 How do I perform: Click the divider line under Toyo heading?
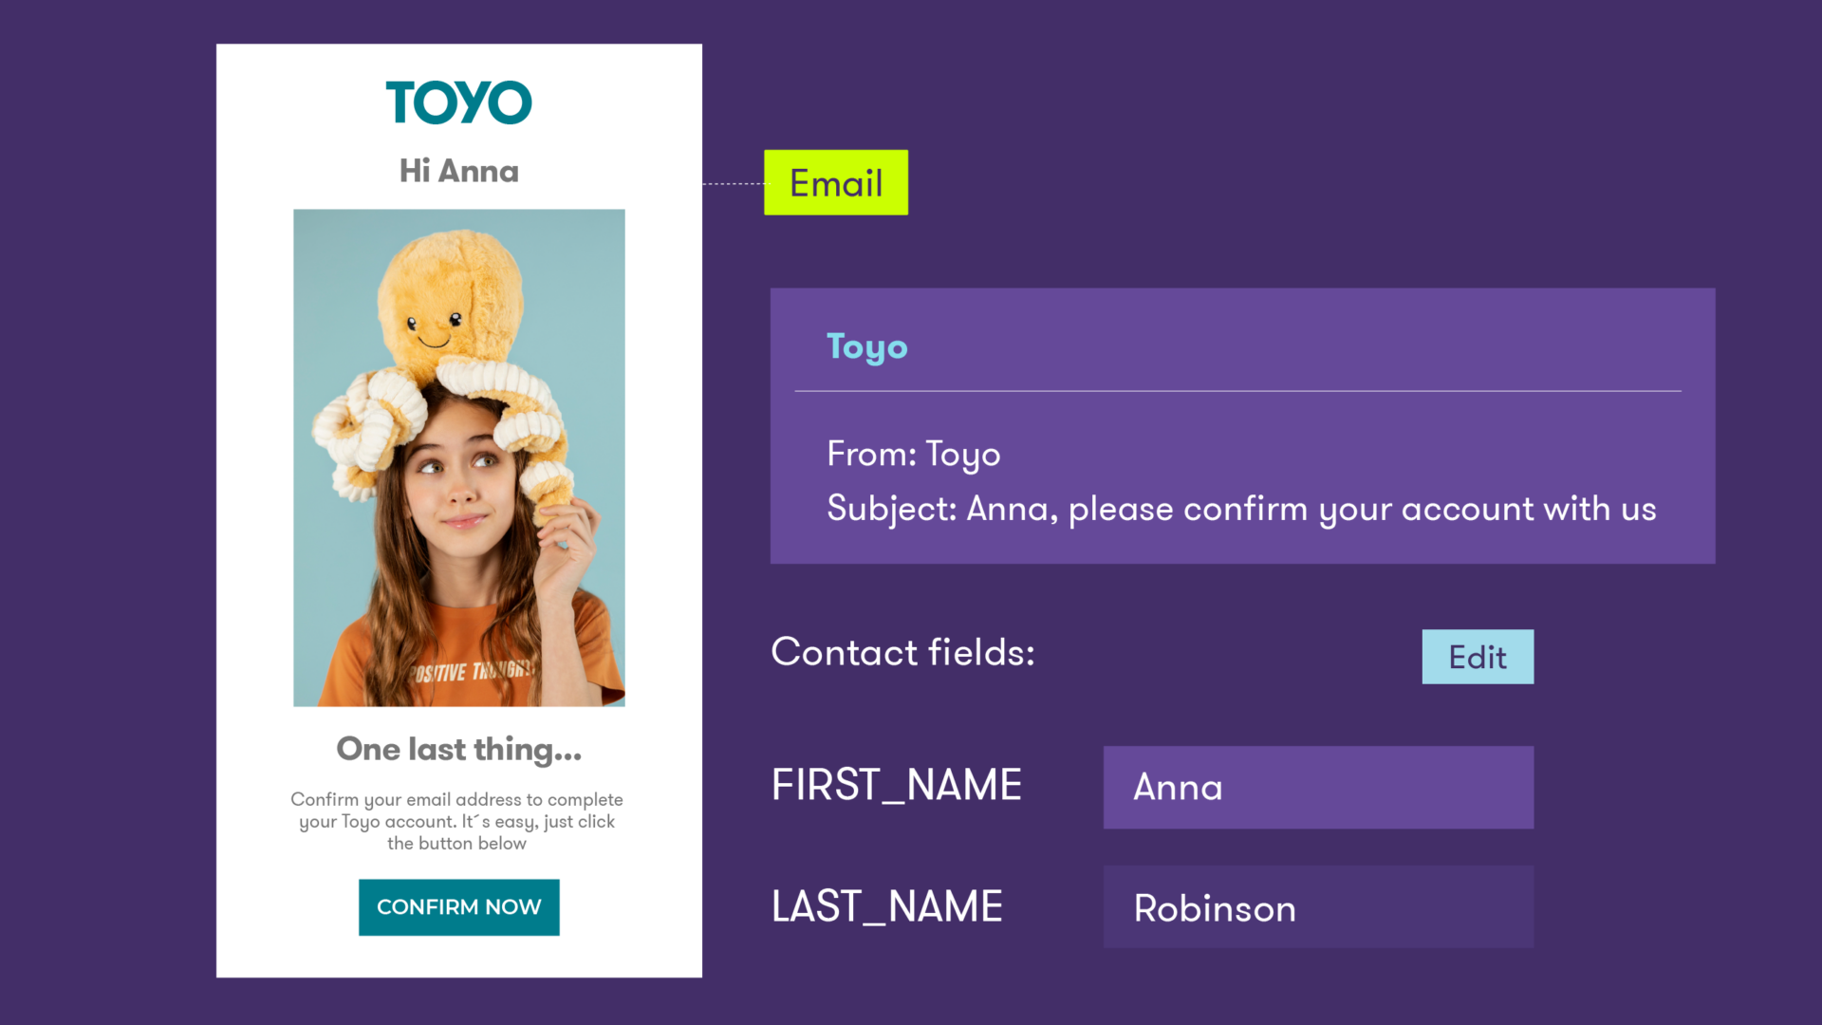coord(1237,391)
